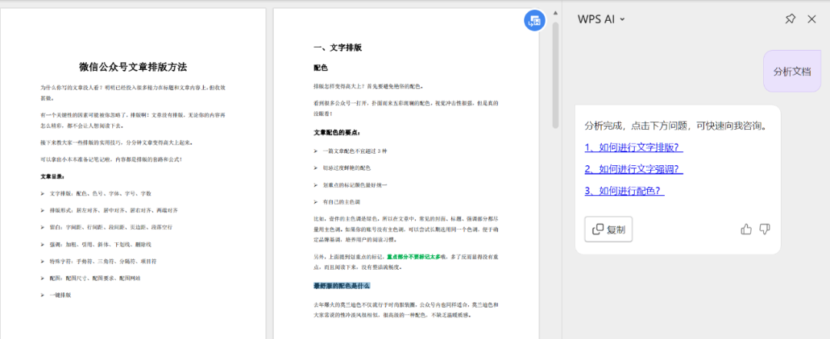The height and width of the screenshot is (339, 830).
Task: Give a thumbs down to the response
Action: tap(765, 229)
